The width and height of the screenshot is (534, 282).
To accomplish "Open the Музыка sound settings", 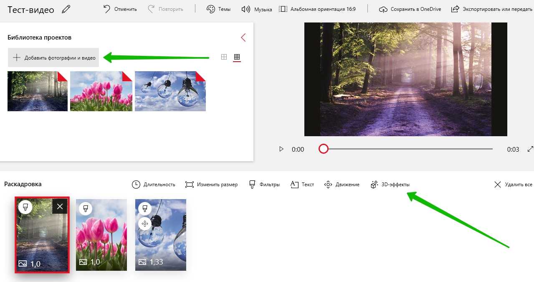I will [x=257, y=9].
